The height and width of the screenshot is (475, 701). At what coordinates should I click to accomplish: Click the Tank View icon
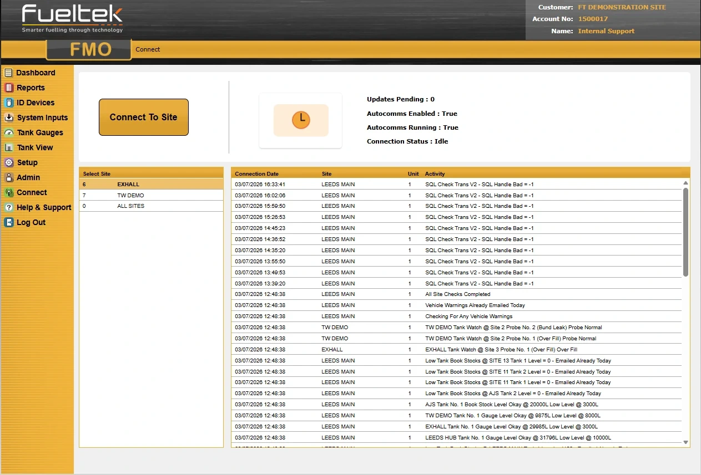tap(8, 147)
